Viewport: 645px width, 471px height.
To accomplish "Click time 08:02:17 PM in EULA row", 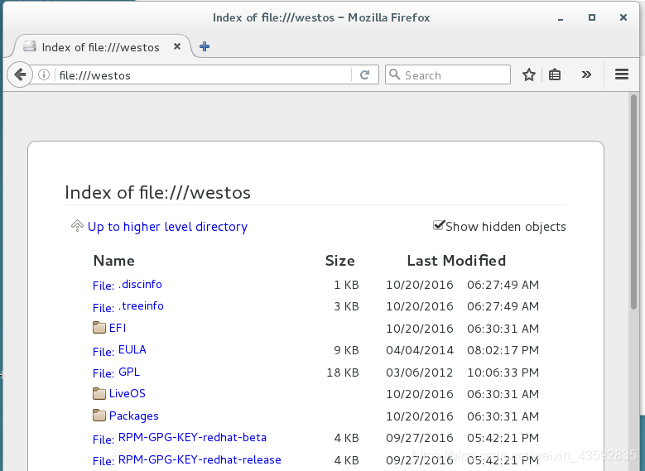I will (x=503, y=350).
